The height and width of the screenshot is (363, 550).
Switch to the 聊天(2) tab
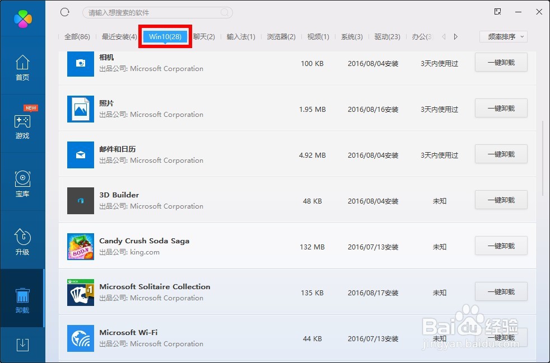[204, 37]
